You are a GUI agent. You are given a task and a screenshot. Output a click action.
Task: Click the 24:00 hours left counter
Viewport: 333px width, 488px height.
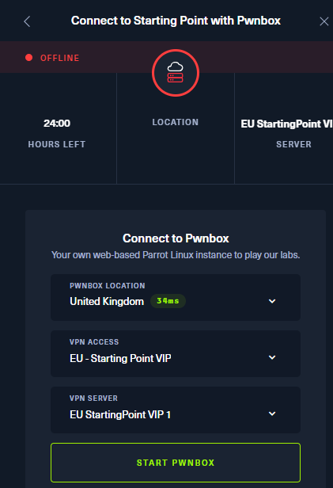click(x=57, y=124)
